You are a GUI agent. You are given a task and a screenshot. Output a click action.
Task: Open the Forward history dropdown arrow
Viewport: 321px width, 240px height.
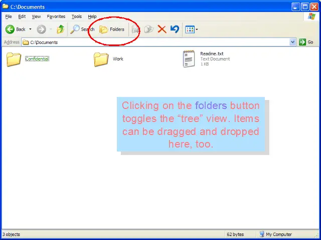[50, 29]
